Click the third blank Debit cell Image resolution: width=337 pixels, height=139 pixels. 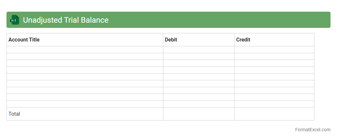click(199, 63)
